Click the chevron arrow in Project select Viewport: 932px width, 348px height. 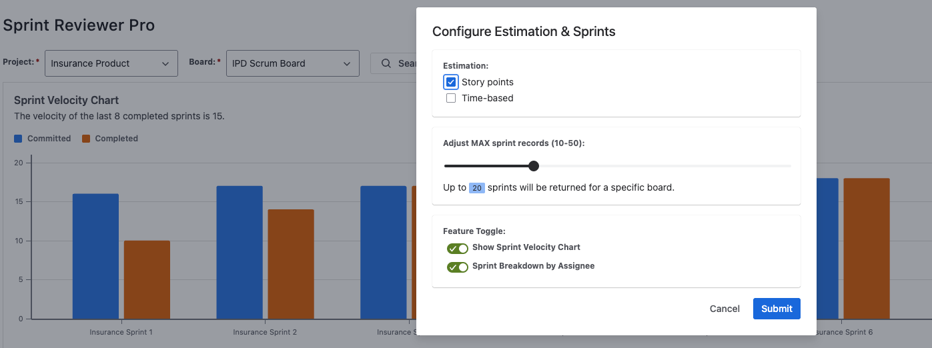point(165,63)
